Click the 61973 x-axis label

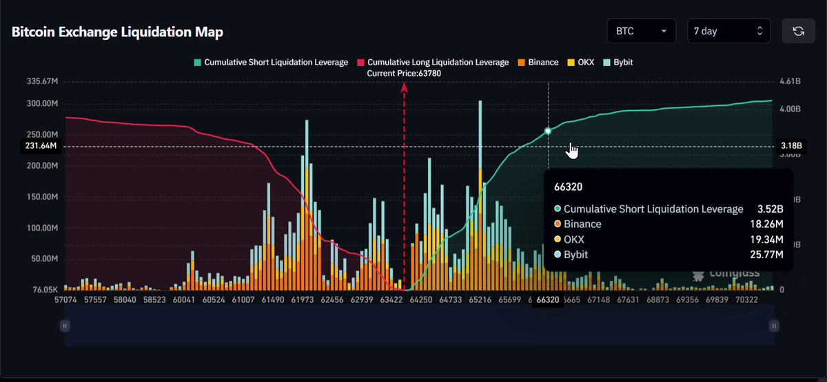coord(303,300)
